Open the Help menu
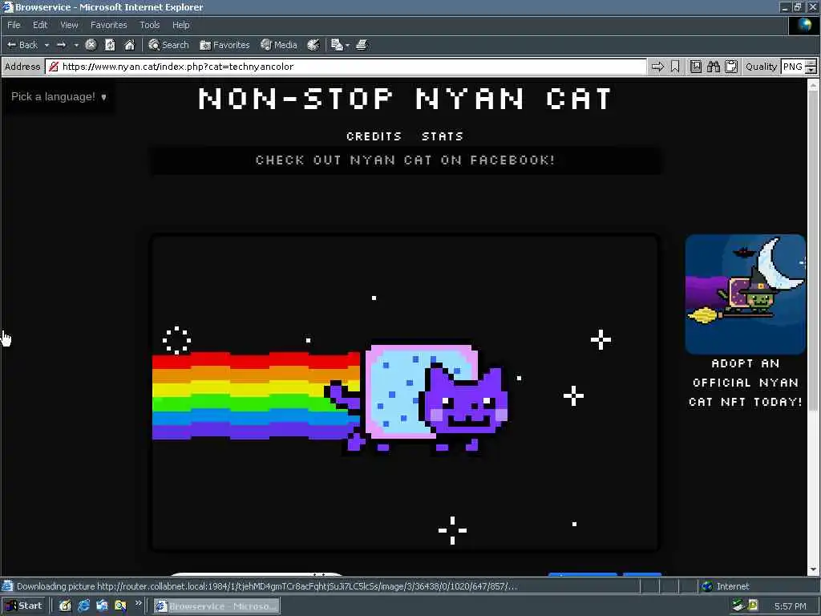Image resolution: width=821 pixels, height=616 pixels. pyautogui.click(x=181, y=25)
